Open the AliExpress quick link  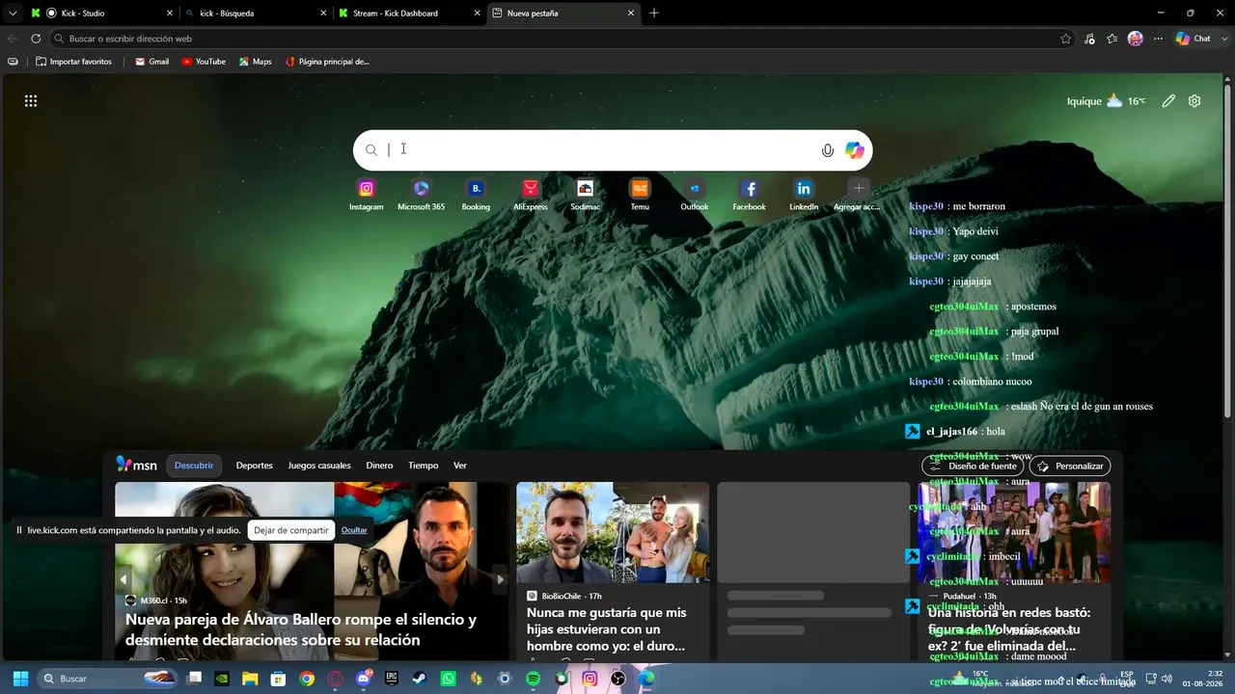click(531, 189)
